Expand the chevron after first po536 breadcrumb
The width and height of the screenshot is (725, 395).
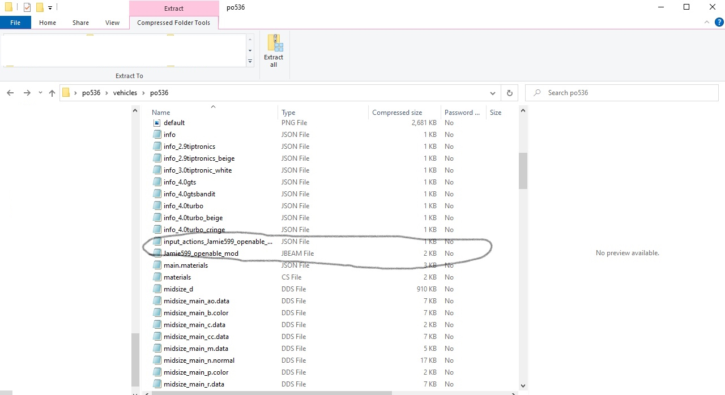[106, 93]
